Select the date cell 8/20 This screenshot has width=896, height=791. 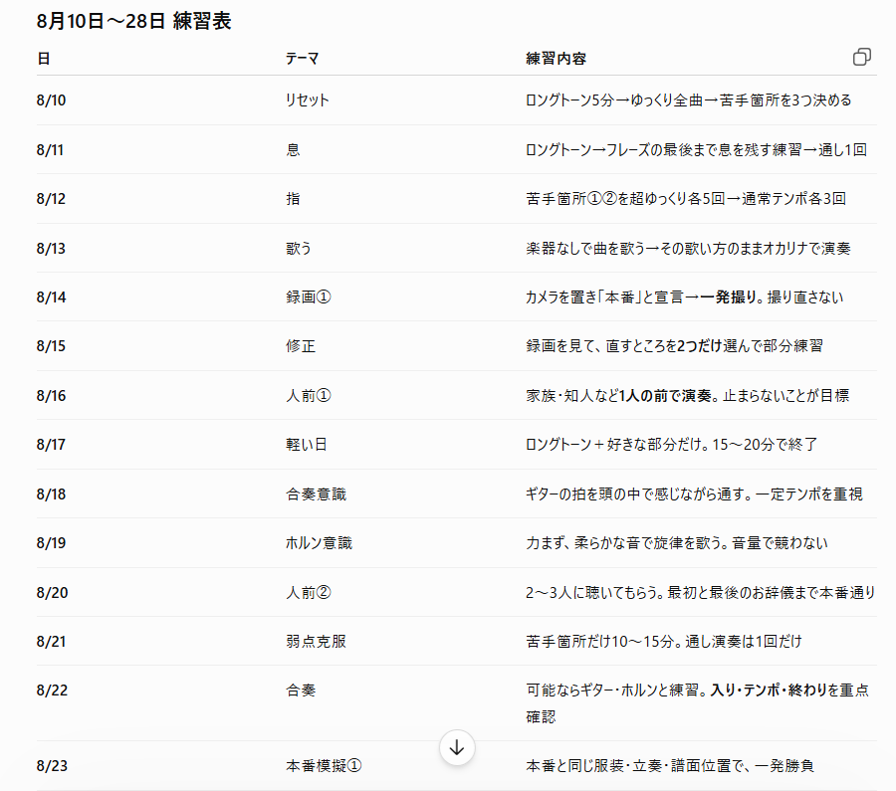coord(52,593)
